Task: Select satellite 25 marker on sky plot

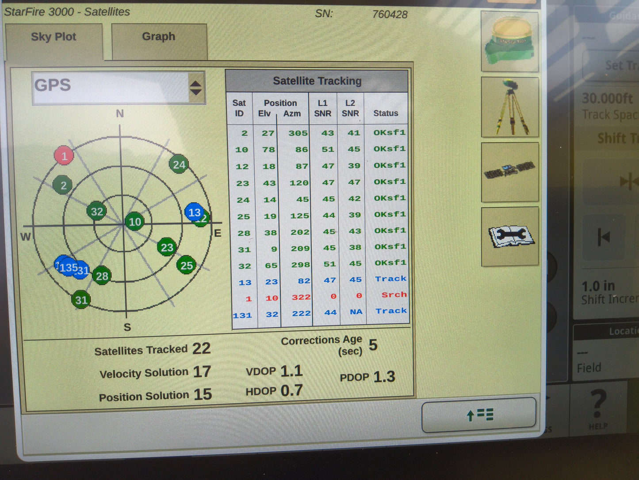Action: 186,265
